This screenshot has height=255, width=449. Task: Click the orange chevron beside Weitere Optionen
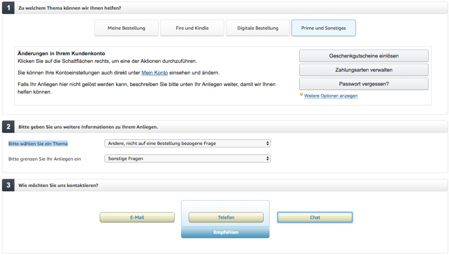tap(301, 95)
